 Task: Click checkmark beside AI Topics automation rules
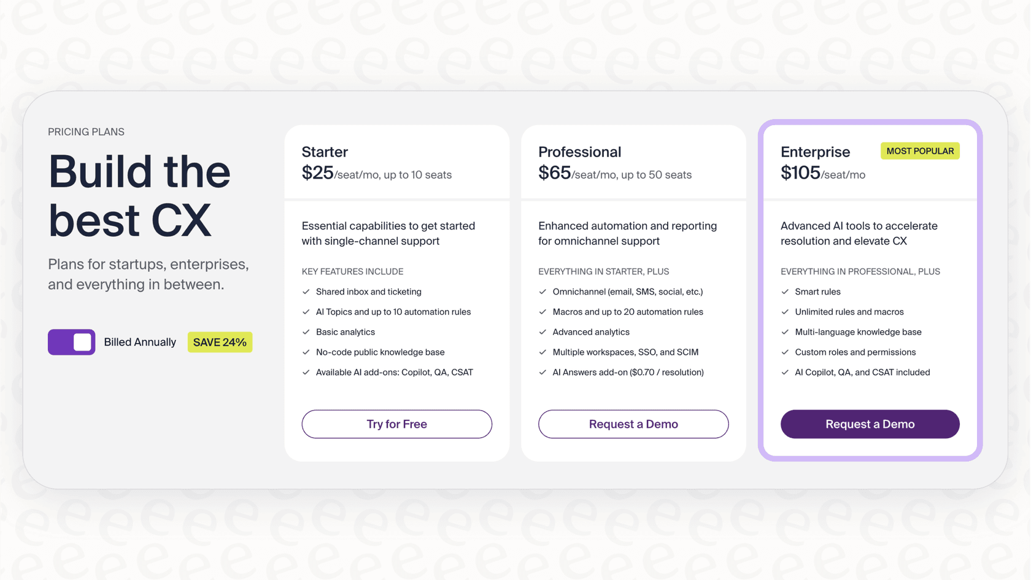point(306,312)
